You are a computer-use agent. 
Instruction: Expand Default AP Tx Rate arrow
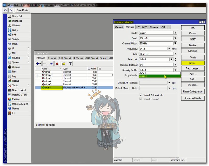click(169, 83)
